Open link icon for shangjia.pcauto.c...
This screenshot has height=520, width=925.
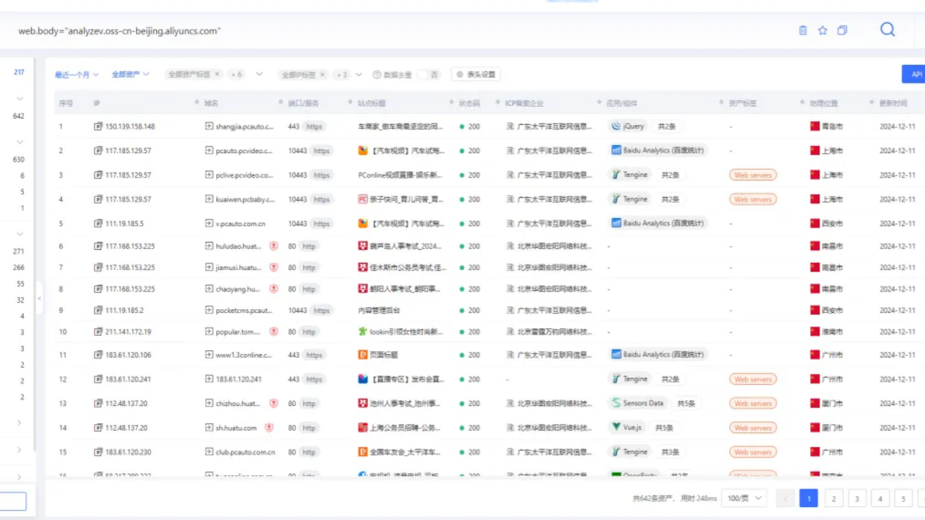click(x=210, y=126)
